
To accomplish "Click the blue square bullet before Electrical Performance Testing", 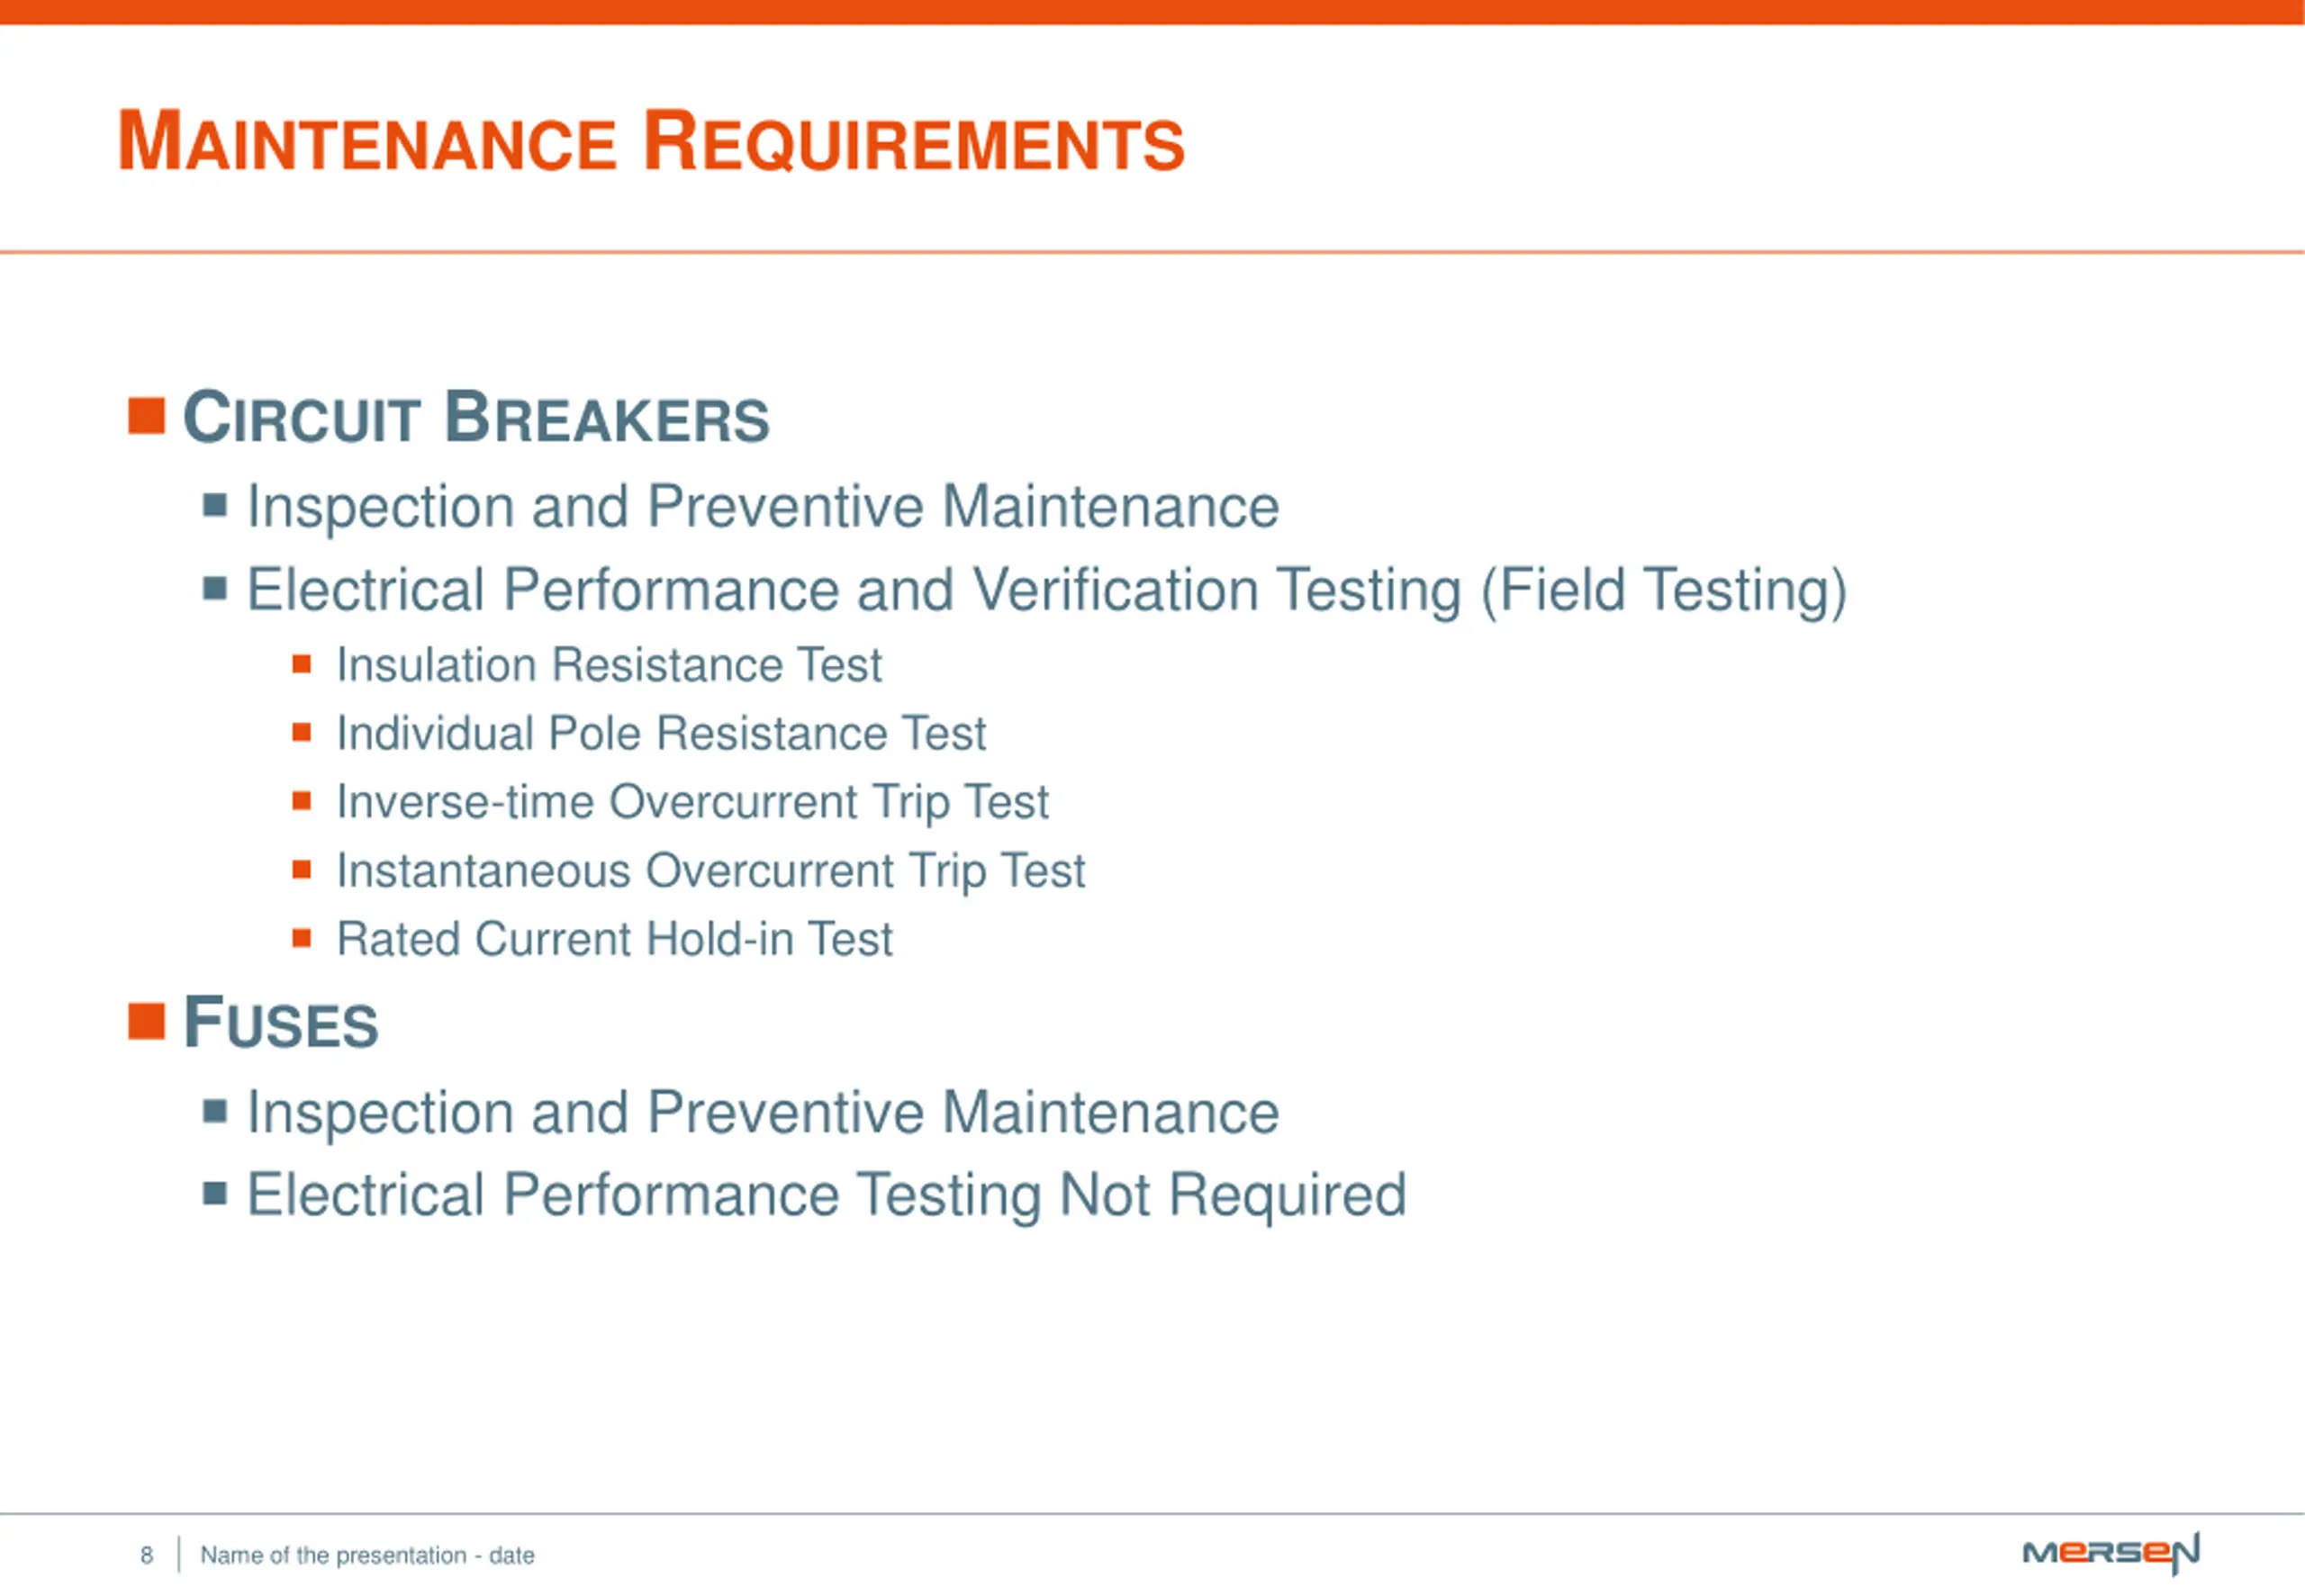I will tap(215, 1192).
